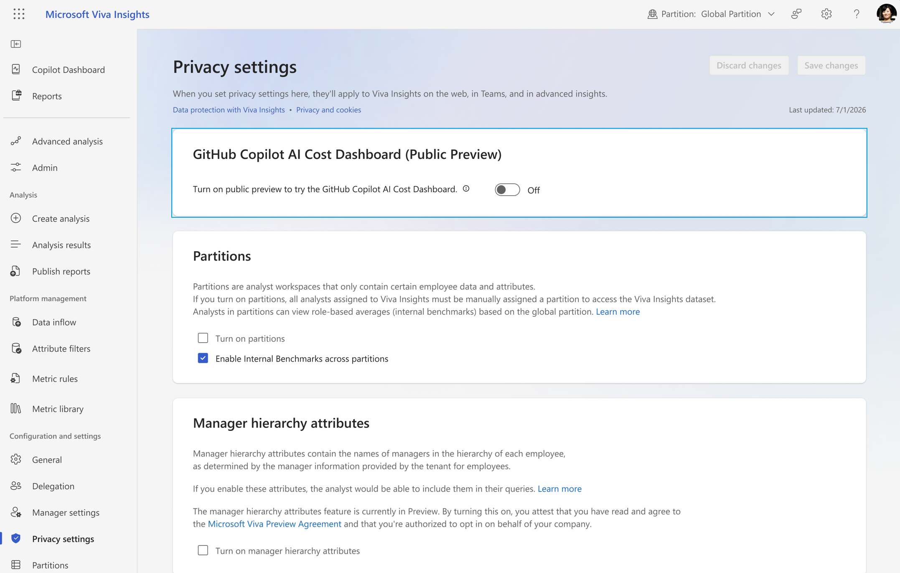Open Partitions in the sidebar
900x573 pixels.
(50, 565)
